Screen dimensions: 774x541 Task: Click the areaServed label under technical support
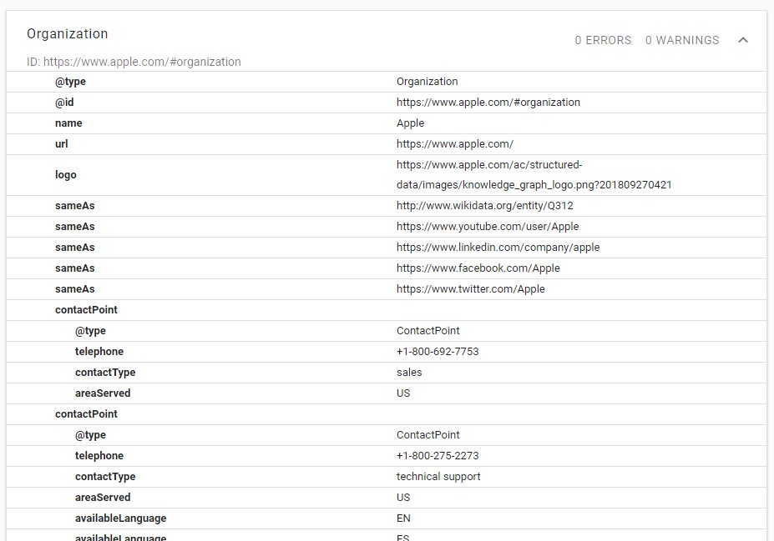(x=103, y=497)
